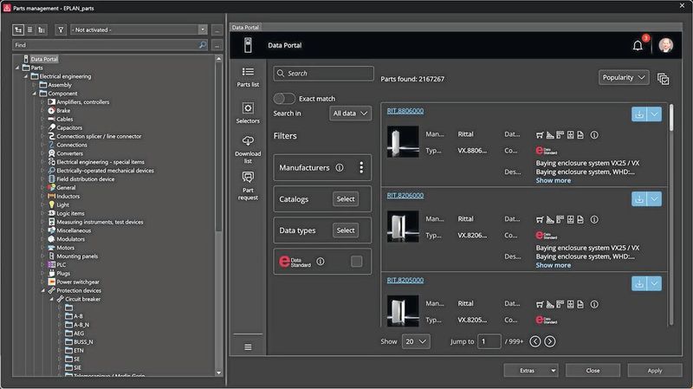
Task: Toggle the Exact match switch
Action: click(x=284, y=99)
